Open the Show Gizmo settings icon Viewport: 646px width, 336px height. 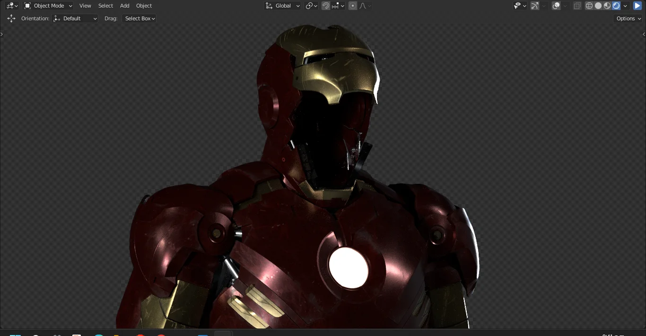[x=535, y=6]
